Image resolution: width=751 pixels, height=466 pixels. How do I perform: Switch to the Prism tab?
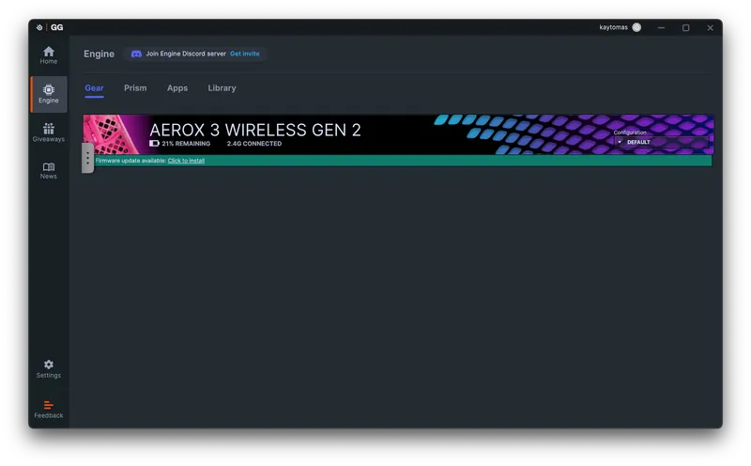point(135,88)
